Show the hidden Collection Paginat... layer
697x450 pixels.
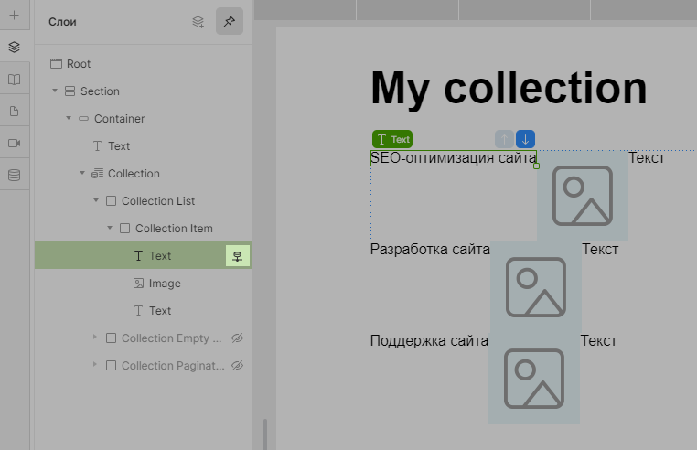238,366
